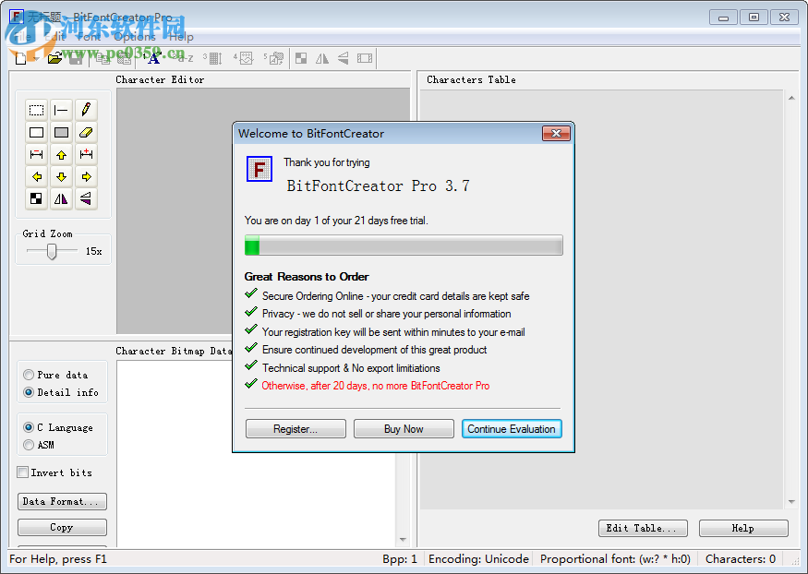Select the hollow rectangle tool
808x574 pixels.
coord(36,132)
